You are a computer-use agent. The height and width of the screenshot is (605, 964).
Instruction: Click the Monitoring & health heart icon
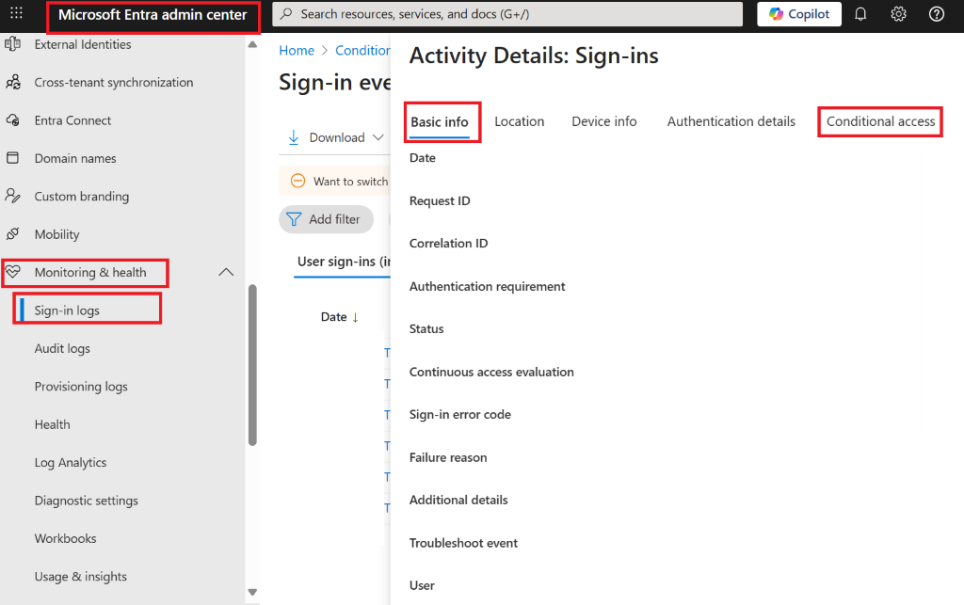tap(12, 272)
